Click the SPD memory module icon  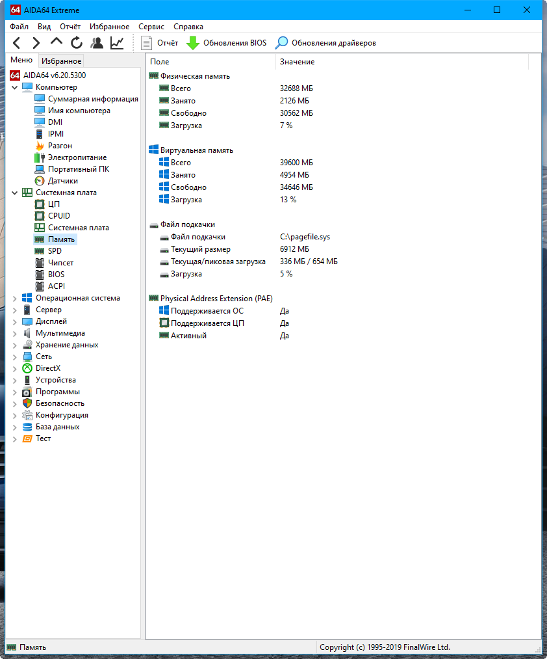coord(40,251)
